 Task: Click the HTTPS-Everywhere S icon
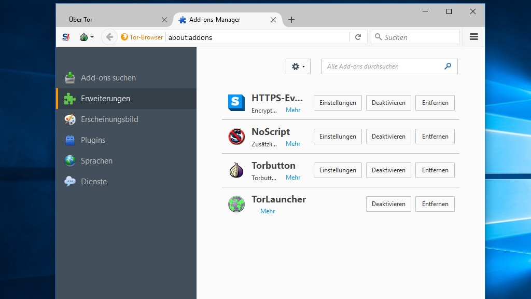pos(236,103)
